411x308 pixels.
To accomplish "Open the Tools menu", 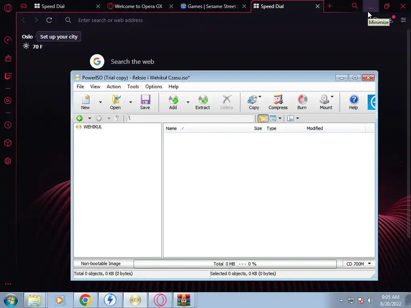I will (x=133, y=87).
